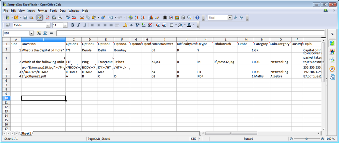Toggle Bold formatting
Image resolution: width=339 pixels, height=143 pixels.
coord(73,25)
